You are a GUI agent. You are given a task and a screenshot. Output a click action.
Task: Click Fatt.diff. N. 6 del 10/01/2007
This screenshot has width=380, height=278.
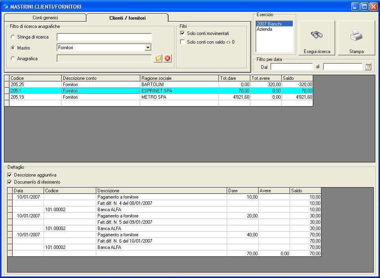tap(162, 241)
